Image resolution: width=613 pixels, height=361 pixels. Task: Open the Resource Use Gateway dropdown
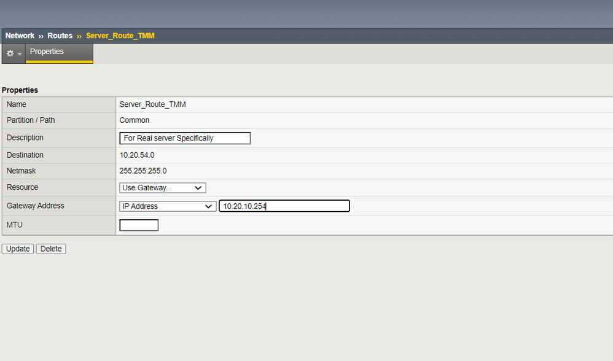(163, 187)
